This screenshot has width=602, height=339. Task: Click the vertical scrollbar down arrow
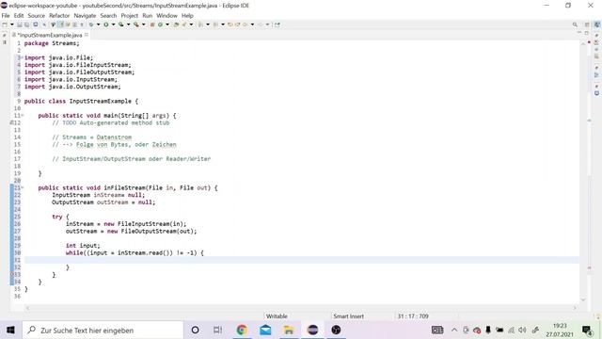583,299
